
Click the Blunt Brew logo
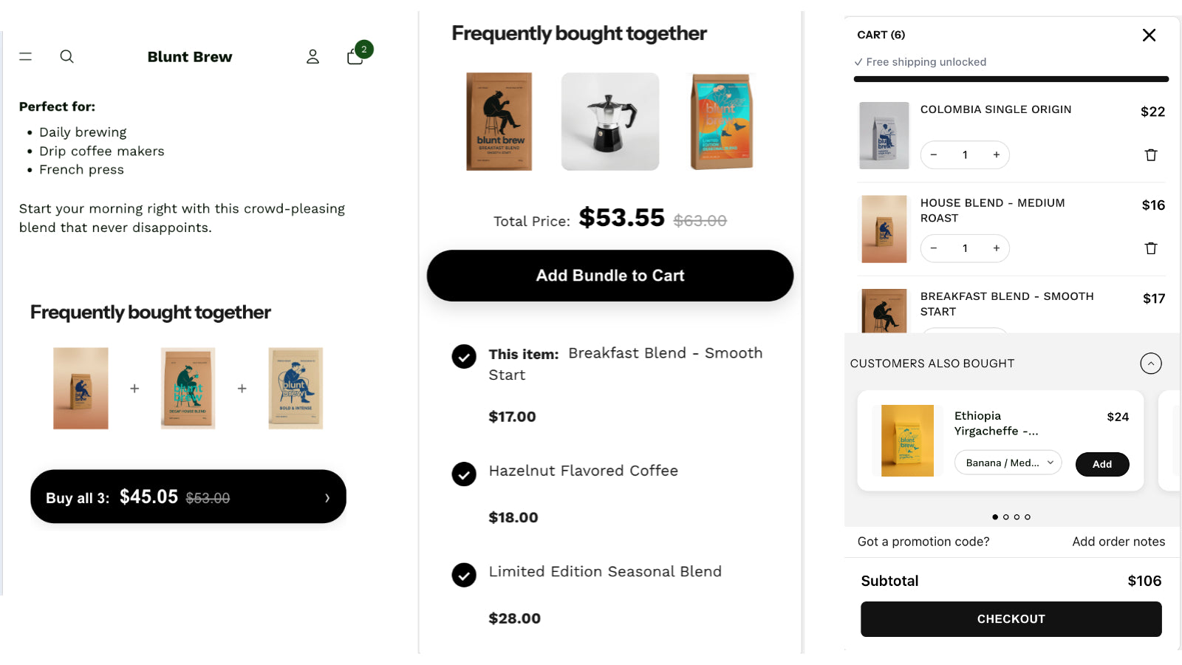tap(189, 56)
